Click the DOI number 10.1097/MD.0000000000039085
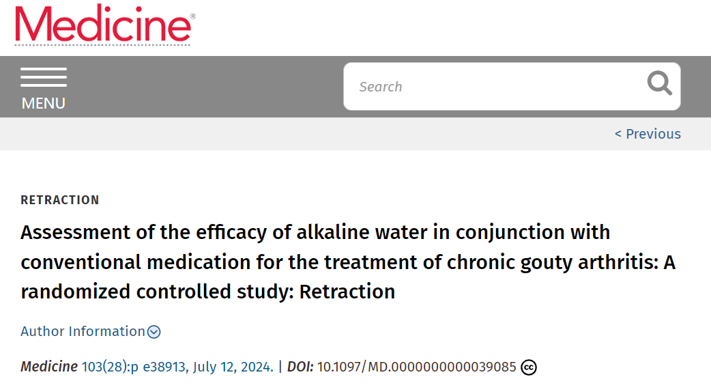 [416, 367]
